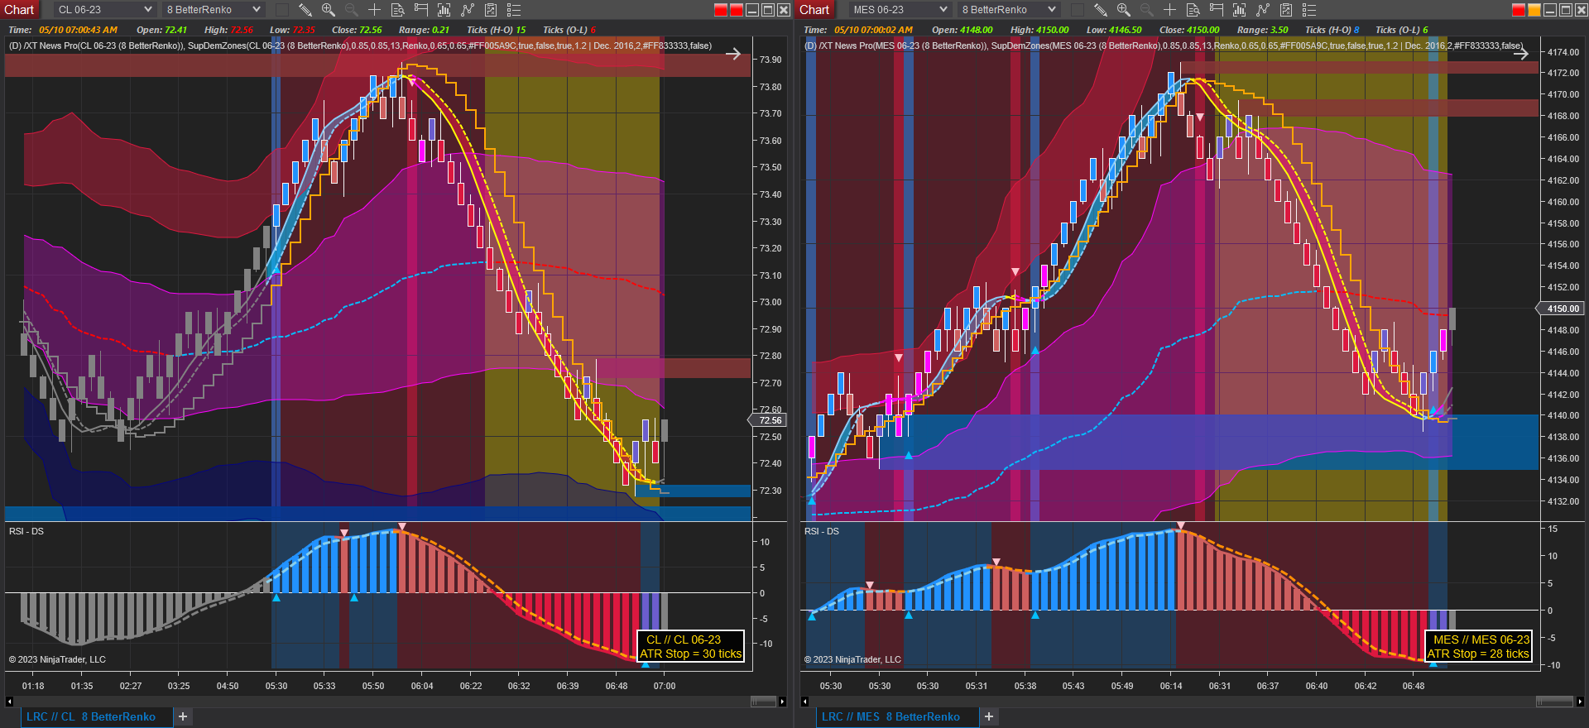Click High: 4150.00 value in MES data row
The width and height of the screenshot is (1589, 728).
coord(1039,30)
